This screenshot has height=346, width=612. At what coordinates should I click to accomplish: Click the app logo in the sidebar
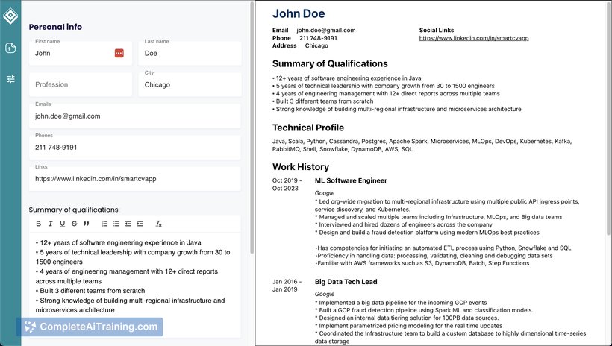(x=10, y=16)
